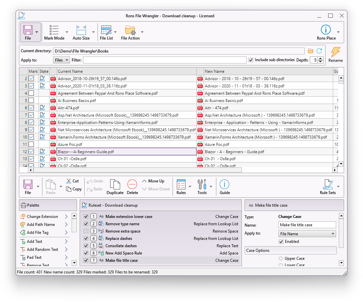Open the Guide info icon
This screenshot has height=302, width=363.
coord(224,184)
